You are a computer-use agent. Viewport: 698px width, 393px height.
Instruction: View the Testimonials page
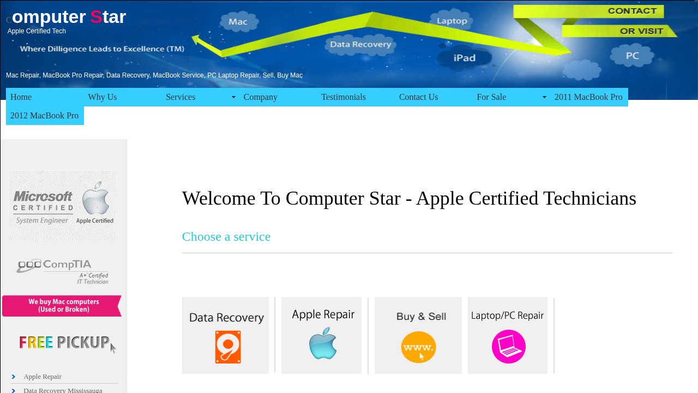(x=356, y=97)
